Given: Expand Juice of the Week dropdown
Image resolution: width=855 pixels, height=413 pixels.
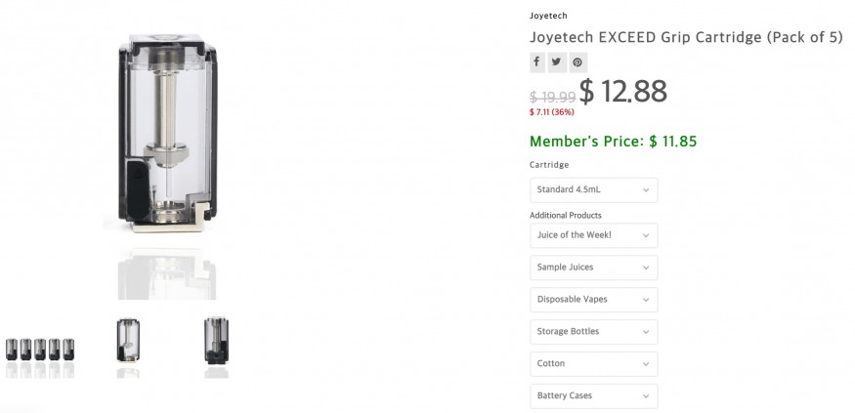Looking at the screenshot, I should tap(593, 235).
